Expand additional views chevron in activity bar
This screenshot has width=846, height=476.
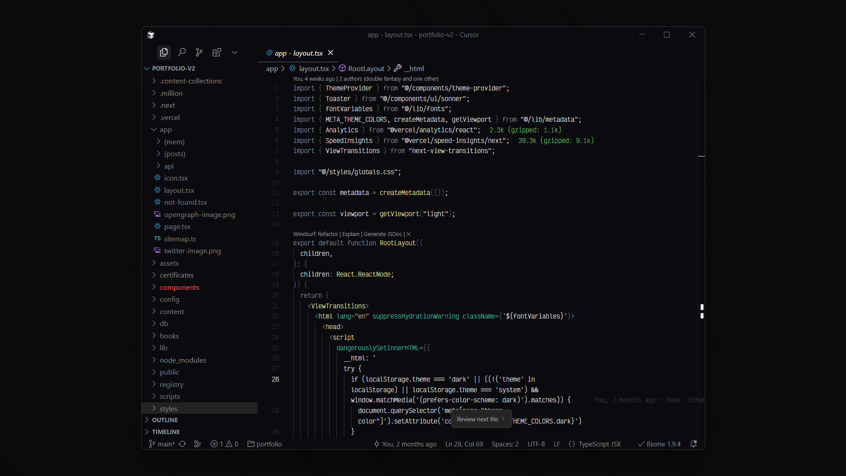[235, 52]
